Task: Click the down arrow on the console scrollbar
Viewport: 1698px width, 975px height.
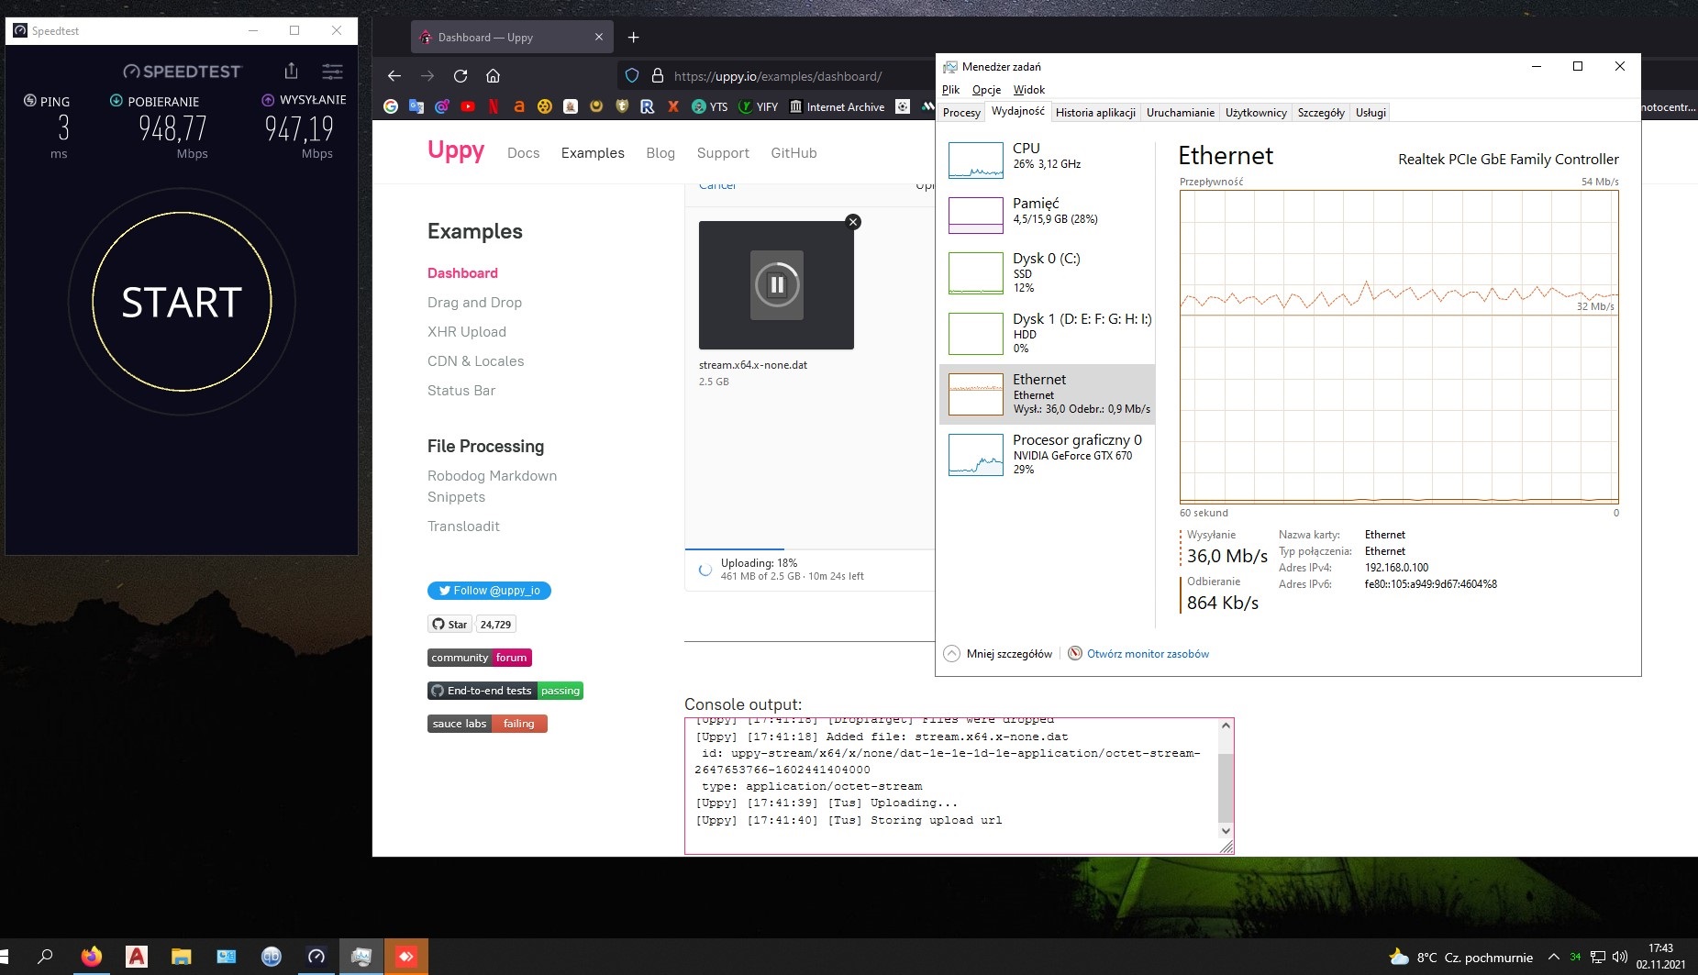Action: (1225, 830)
